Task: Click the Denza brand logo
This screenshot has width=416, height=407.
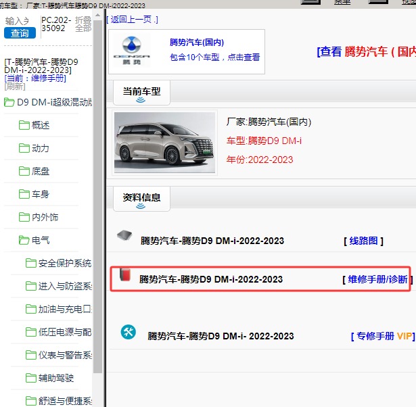Action: tap(132, 51)
